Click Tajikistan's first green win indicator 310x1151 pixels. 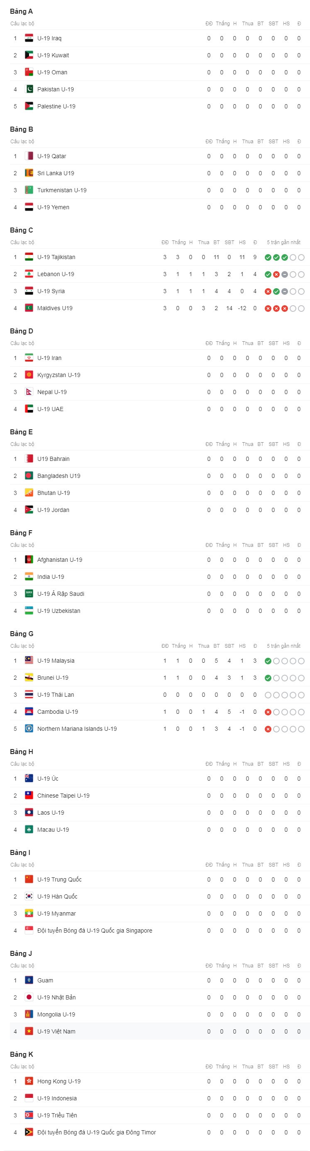click(268, 257)
